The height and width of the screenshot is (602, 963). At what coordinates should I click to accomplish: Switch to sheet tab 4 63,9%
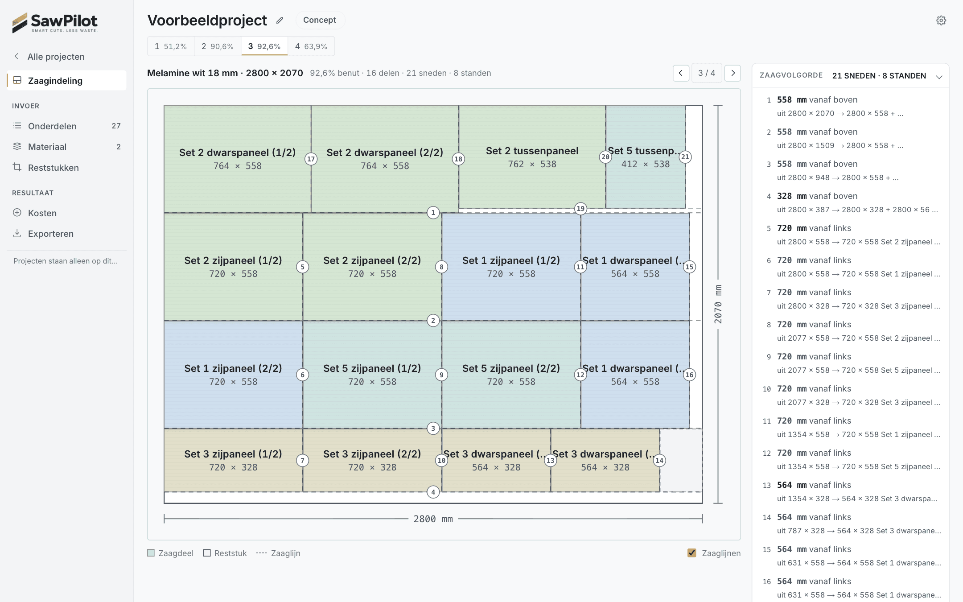tap(311, 46)
